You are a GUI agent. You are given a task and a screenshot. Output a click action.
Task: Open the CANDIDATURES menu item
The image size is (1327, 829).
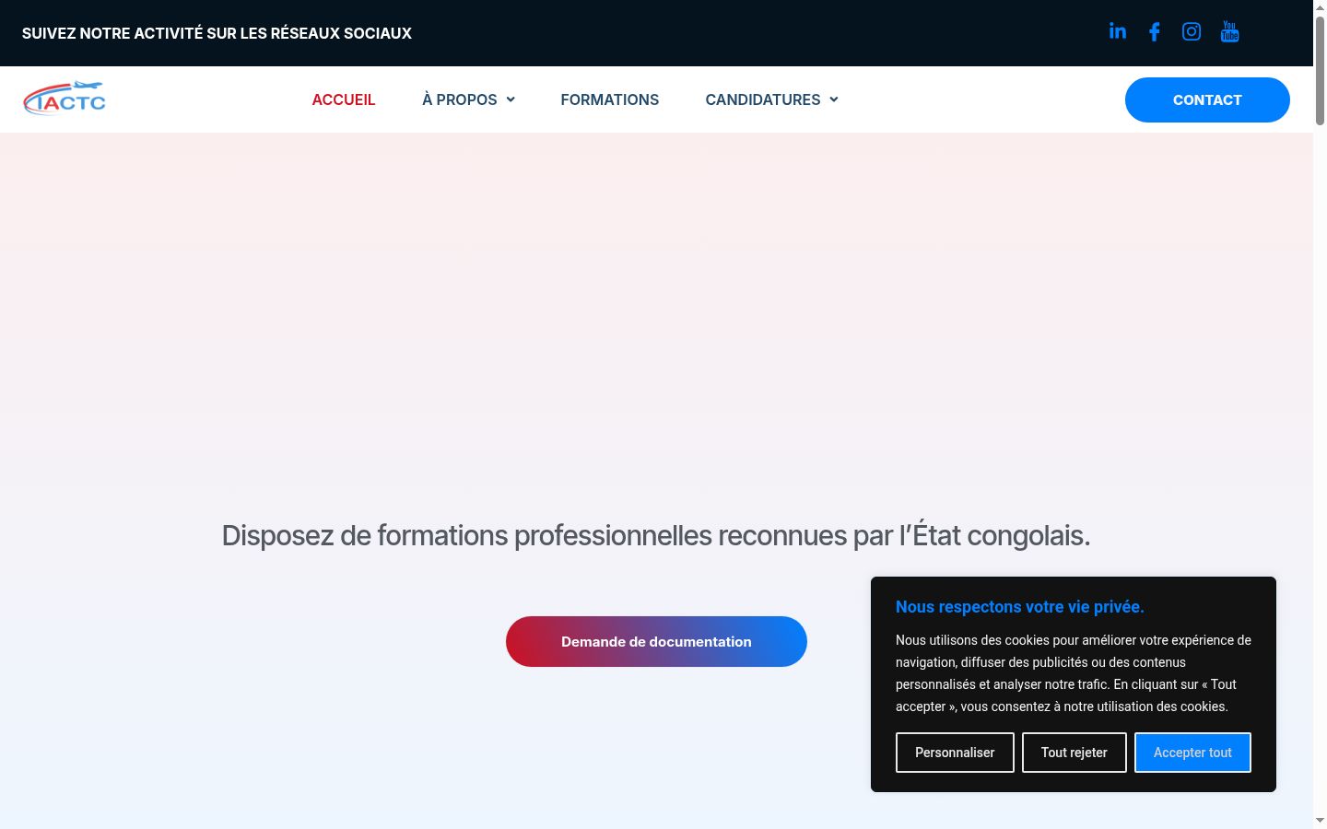tap(763, 99)
